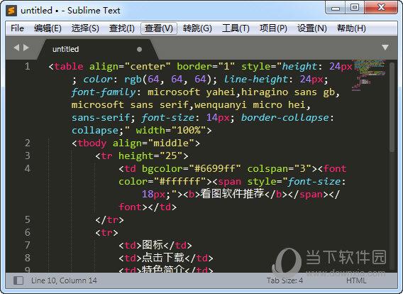Go to next tab with right arrow
The image size is (403, 294).
click(x=26, y=48)
